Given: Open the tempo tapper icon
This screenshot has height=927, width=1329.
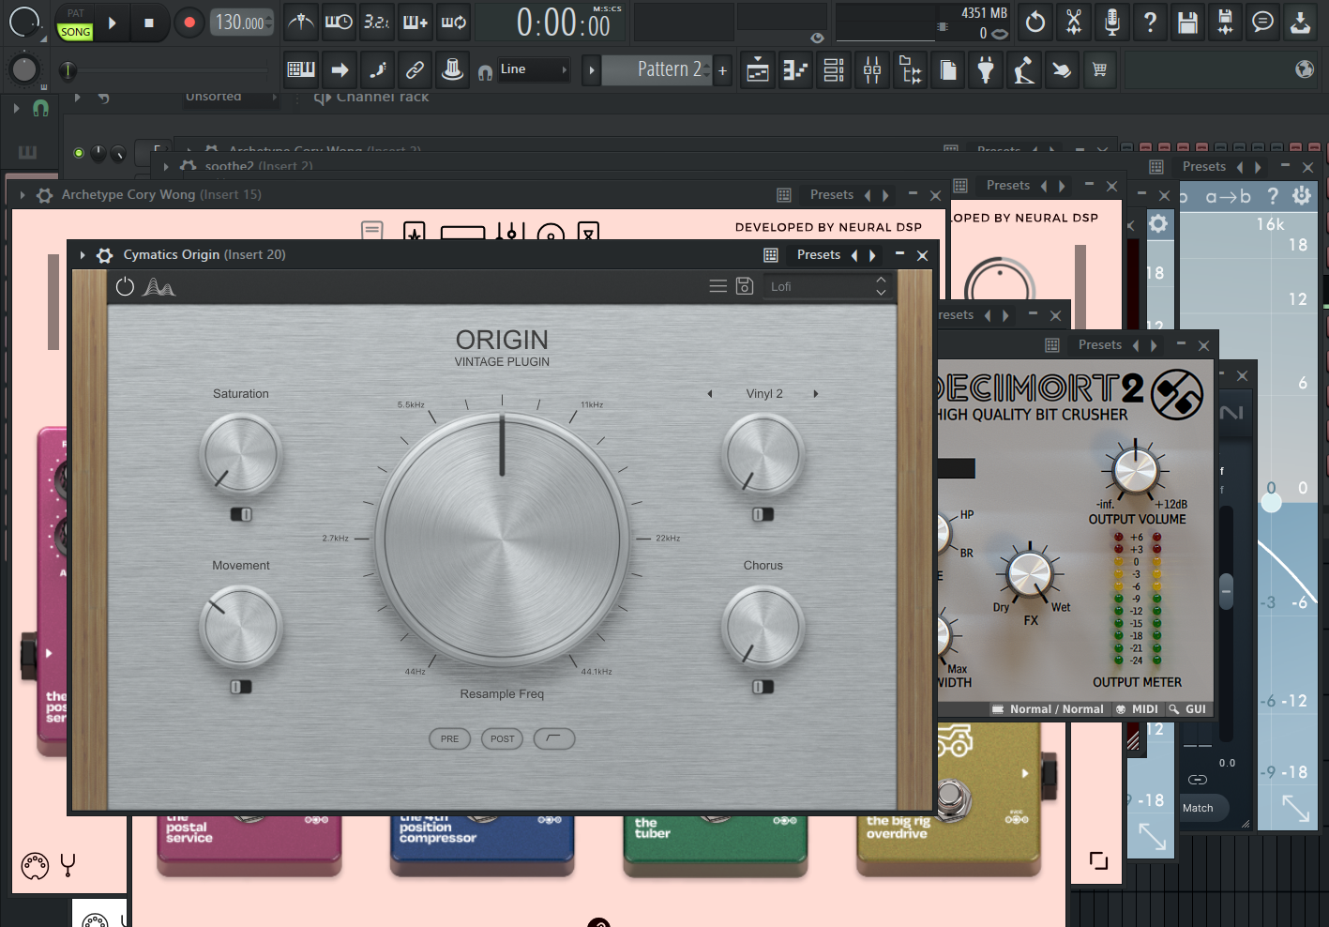Looking at the screenshot, I should point(1024,70).
